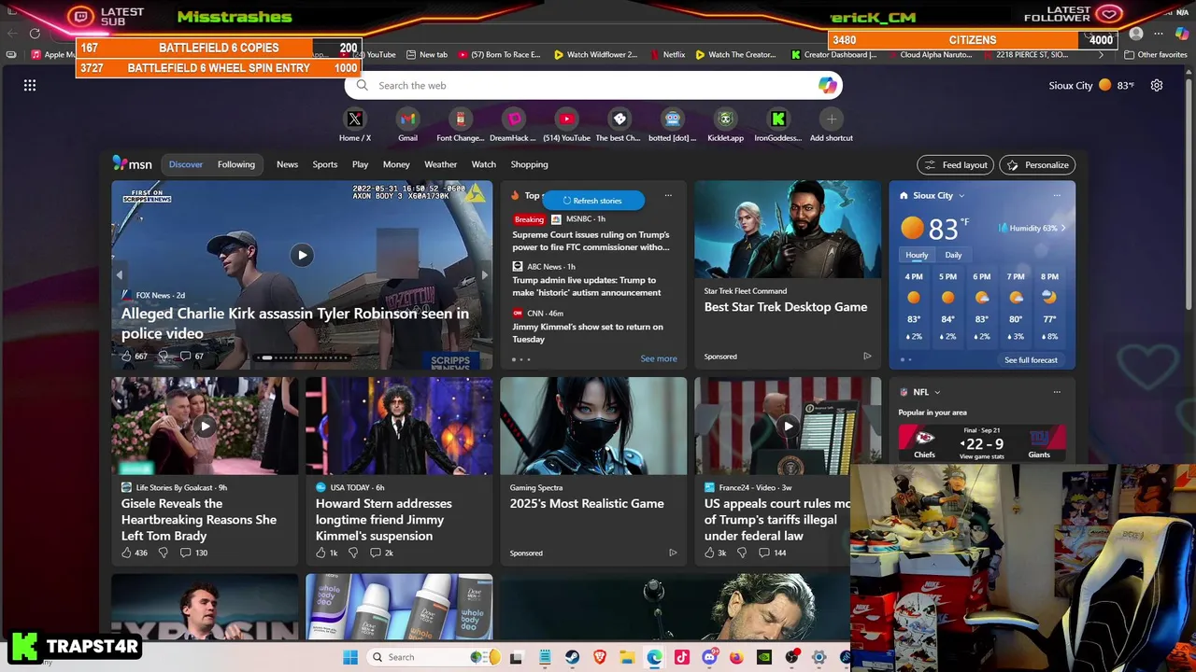Click Refresh stories button
The image size is (1196, 672).
click(592, 201)
